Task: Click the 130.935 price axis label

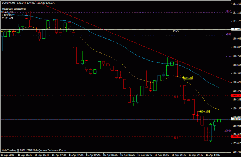Action: pos(236,39)
